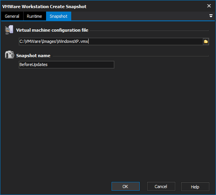Click the folder browse icon for the configuration file

[x=206, y=41]
